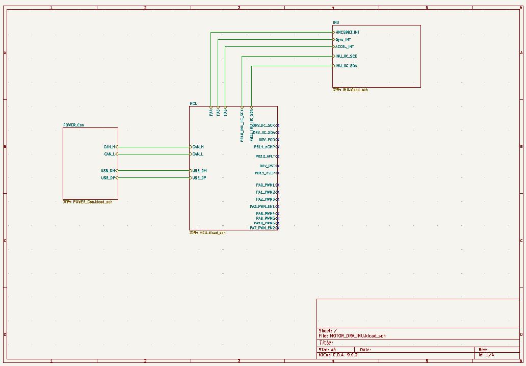Select the ACCEL_INT pin on IMU sheet
Image resolution: width=526 pixels, height=366 pixels.
(x=345, y=47)
